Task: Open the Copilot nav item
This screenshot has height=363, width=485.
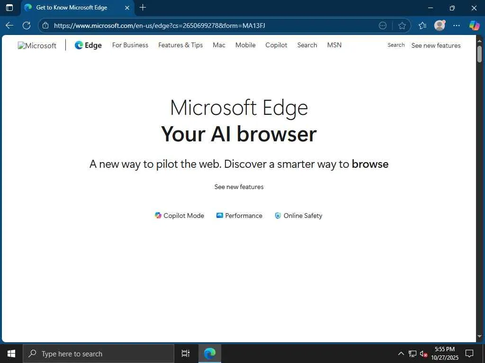Action: [276, 45]
